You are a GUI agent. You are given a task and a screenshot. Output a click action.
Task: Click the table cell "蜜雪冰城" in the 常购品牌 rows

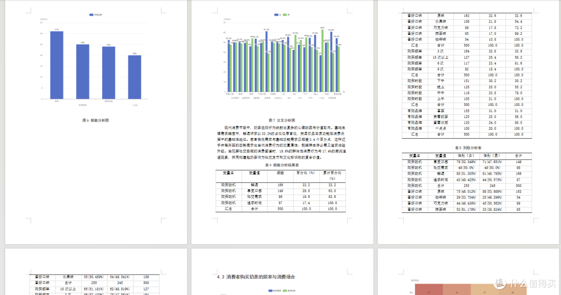pyautogui.click(x=441, y=123)
